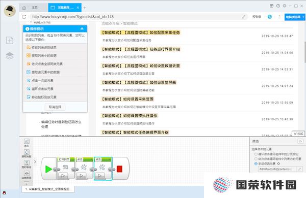Collapse the tree node above the 操作提示 panel
Image resolution: width=306 pixels, height=198 pixels.
click(x=31, y=22)
